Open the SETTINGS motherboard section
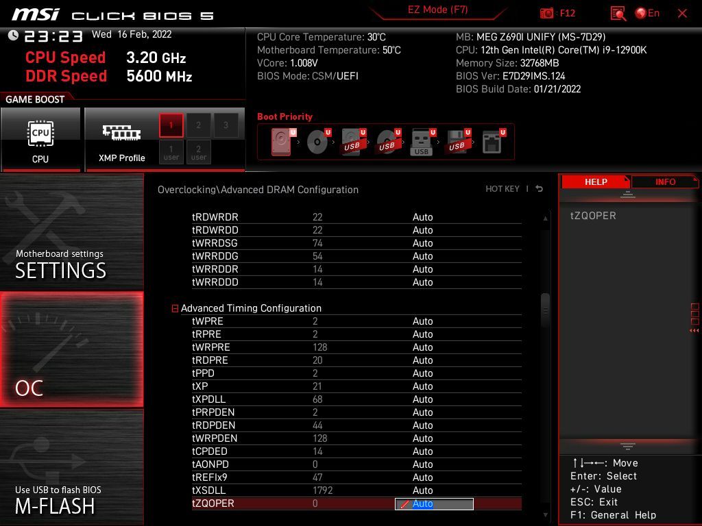Image resolution: width=702 pixels, height=526 pixels. point(71,232)
